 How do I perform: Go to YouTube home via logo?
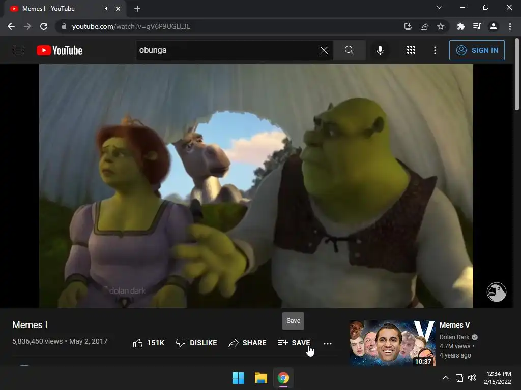pos(60,50)
